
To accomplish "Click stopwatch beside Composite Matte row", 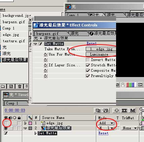I will click(45, 70).
